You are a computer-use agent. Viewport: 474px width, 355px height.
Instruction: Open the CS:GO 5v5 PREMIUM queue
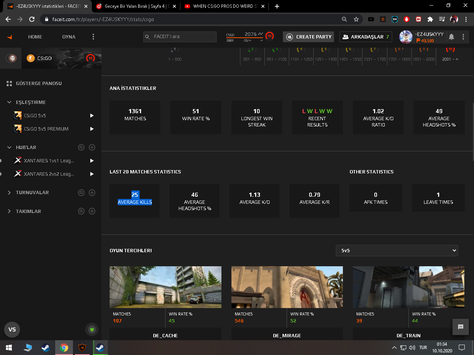(46, 129)
